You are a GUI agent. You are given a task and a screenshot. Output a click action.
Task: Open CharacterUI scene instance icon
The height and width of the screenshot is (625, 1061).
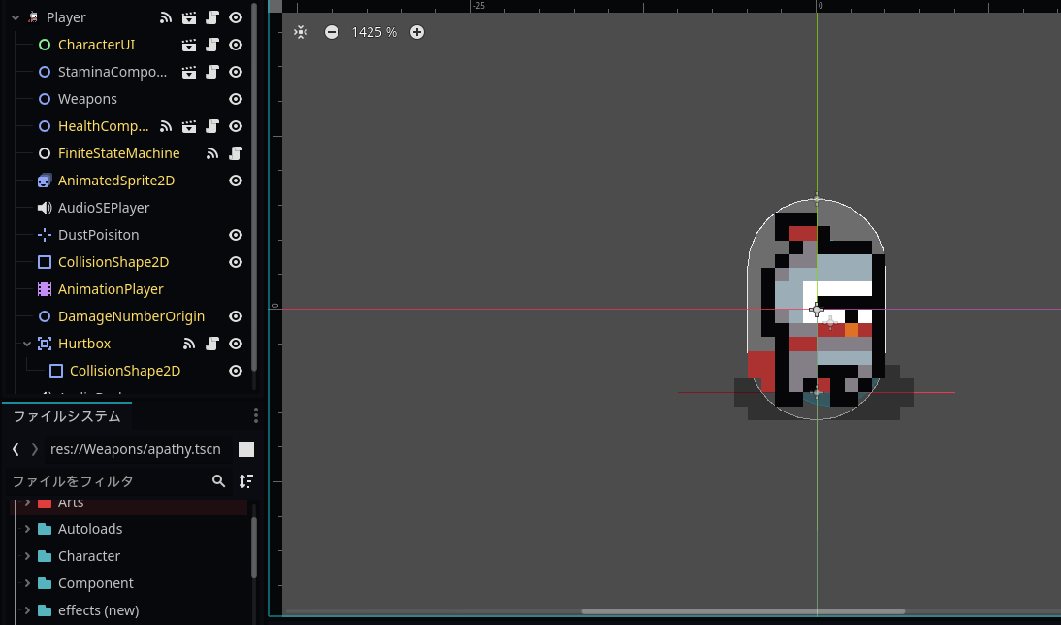[x=189, y=45]
